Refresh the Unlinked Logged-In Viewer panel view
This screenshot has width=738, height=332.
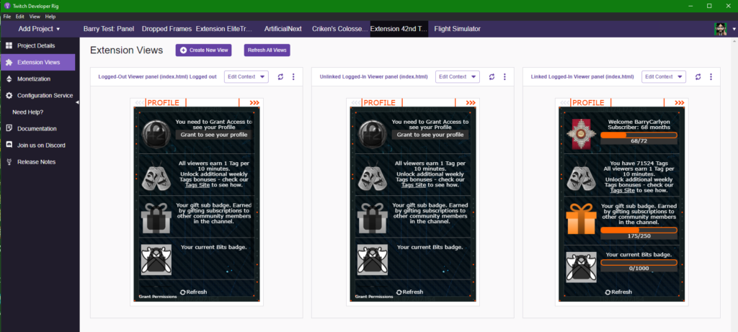[492, 76]
